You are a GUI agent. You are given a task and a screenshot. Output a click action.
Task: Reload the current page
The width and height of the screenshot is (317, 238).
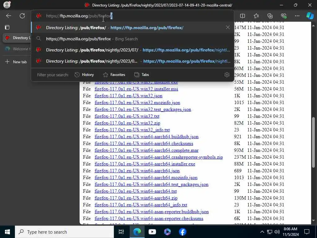[22, 16]
